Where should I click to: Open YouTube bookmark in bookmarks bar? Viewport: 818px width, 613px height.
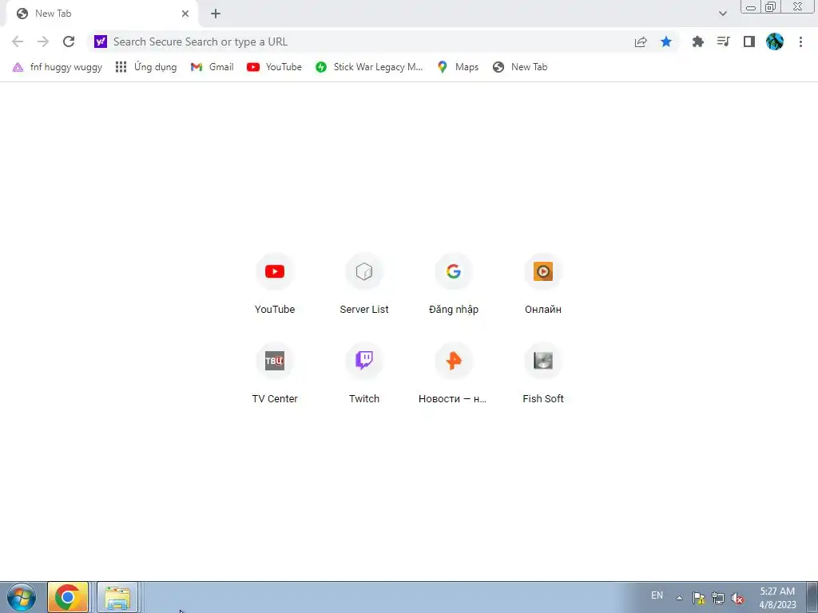pyautogui.click(x=275, y=67)
